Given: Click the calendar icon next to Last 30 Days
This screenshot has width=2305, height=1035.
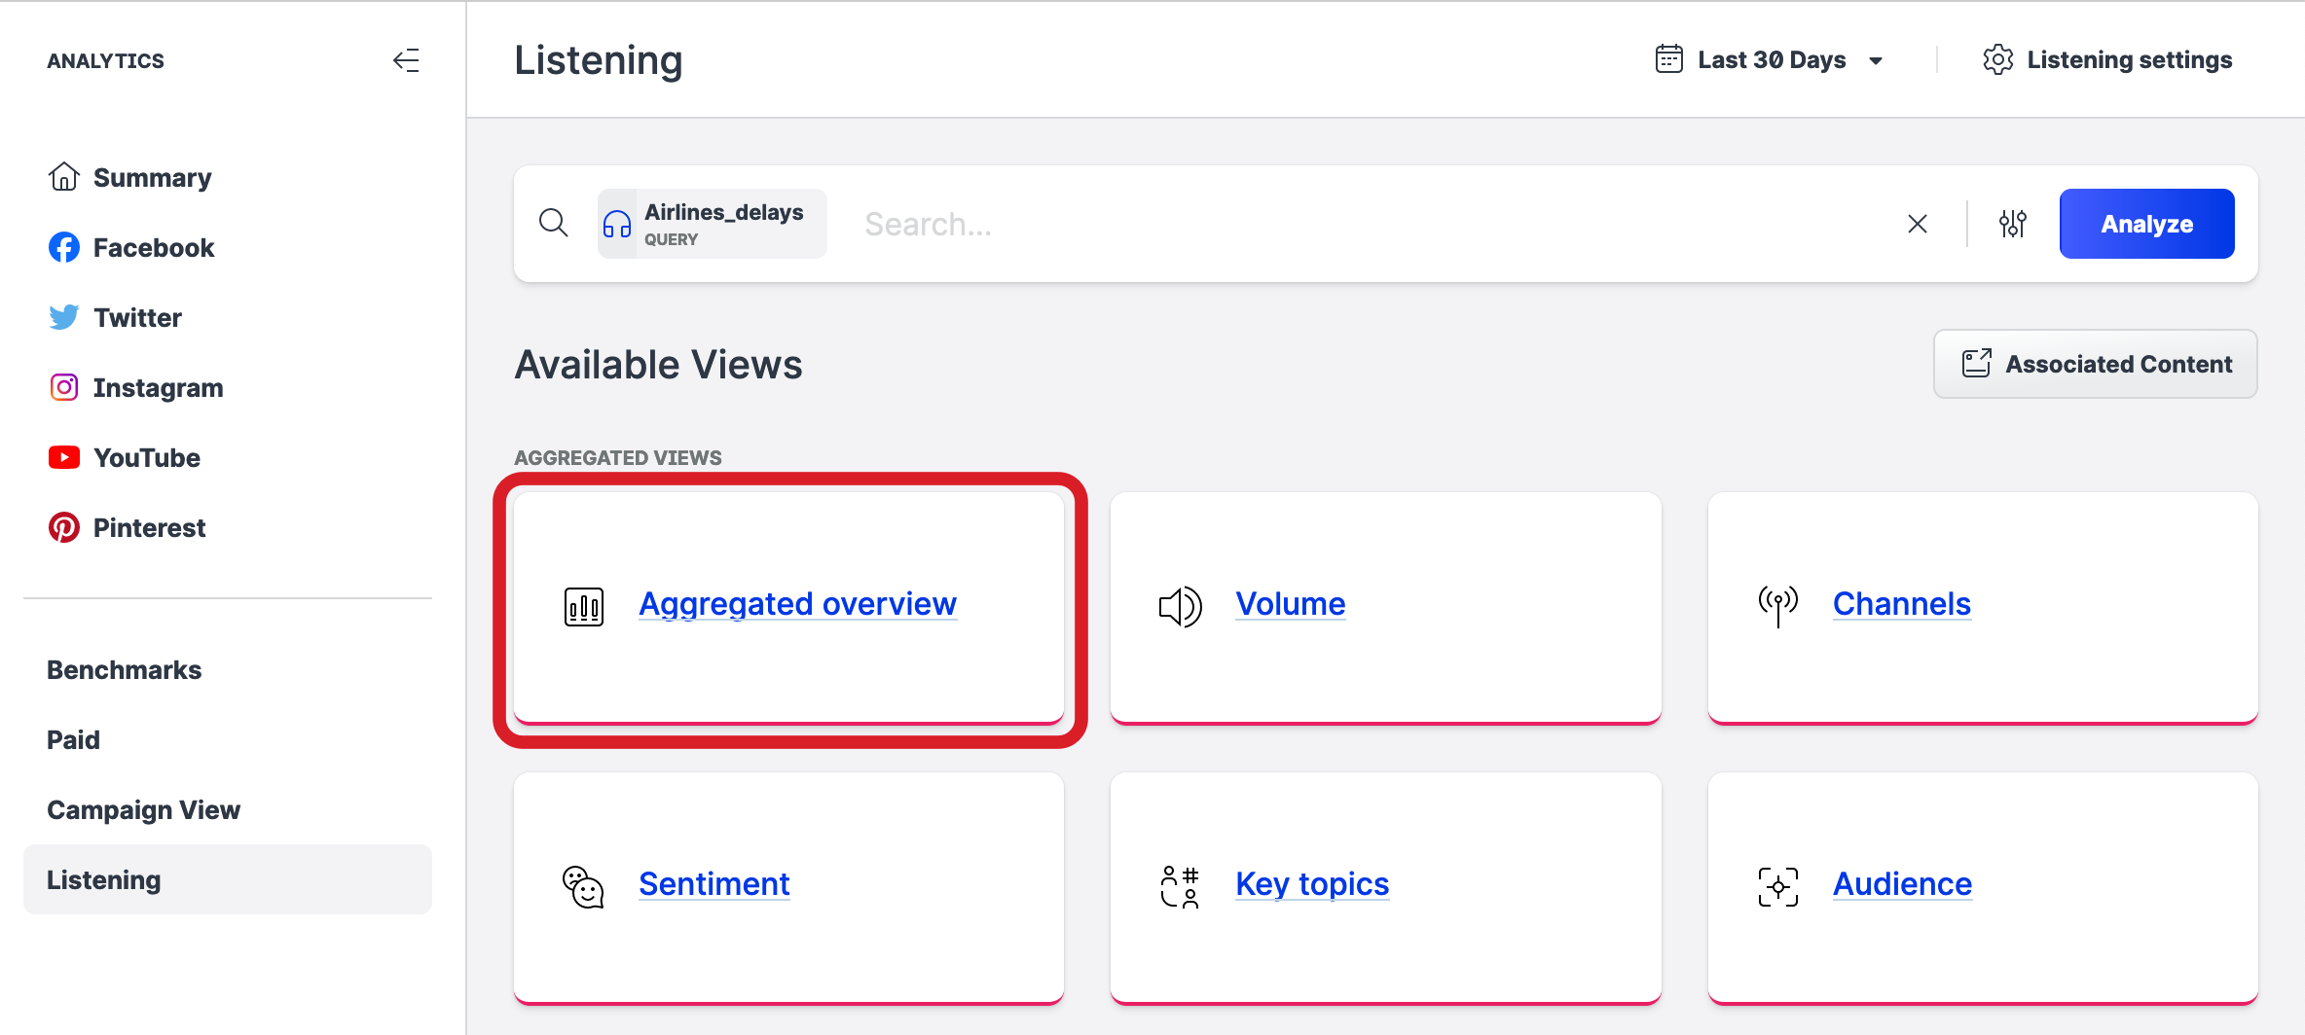Looking at the screenshot, I should point(1667,58).
